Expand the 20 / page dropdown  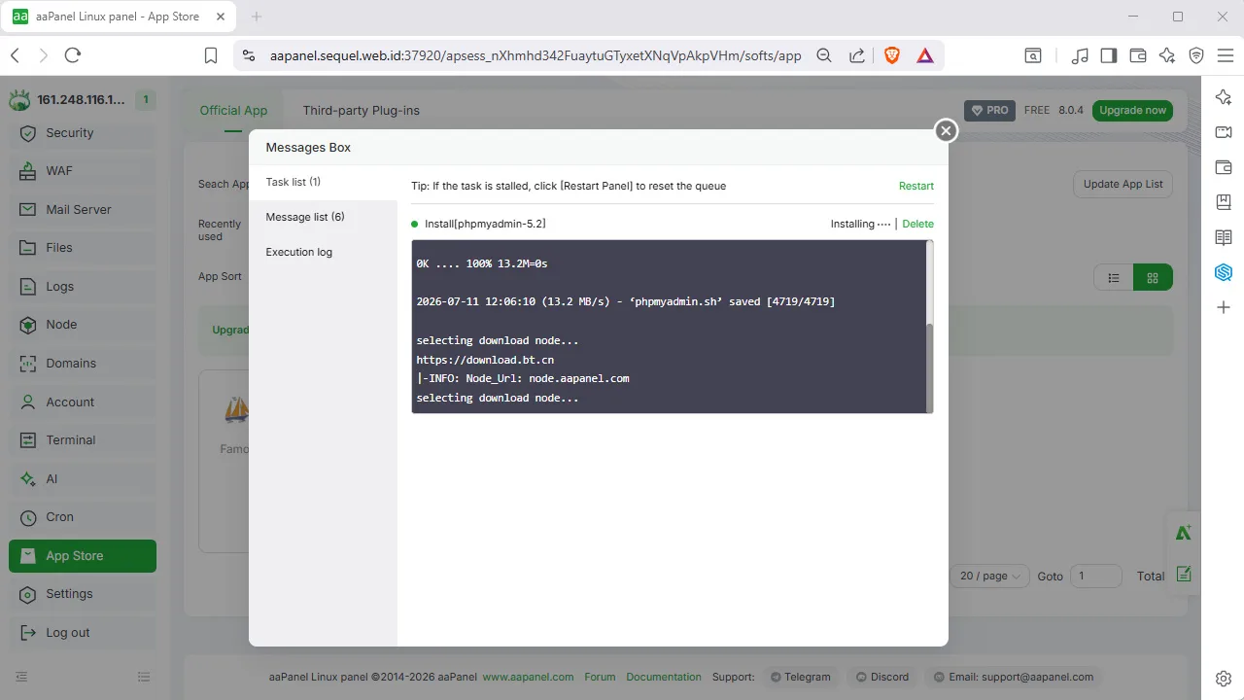click(x=989, y=577)
